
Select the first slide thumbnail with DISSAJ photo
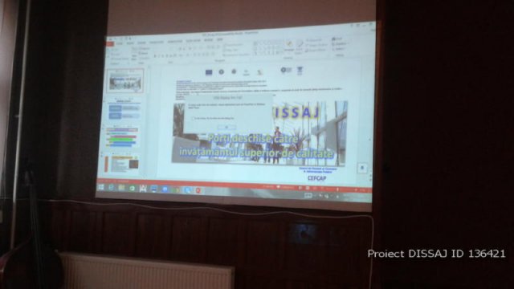tap(125, 80)
